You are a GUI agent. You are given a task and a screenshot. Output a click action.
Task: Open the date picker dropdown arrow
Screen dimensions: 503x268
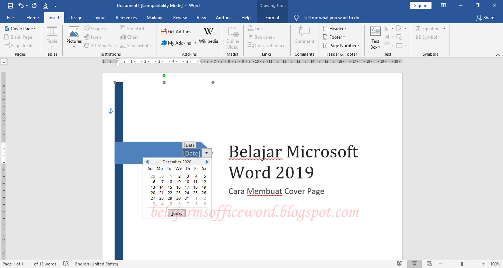point(207,153)
